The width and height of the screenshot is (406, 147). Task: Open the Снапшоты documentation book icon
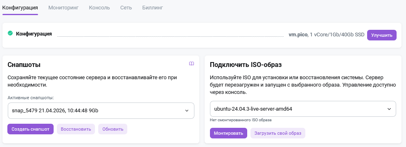[x=192, y=64]
